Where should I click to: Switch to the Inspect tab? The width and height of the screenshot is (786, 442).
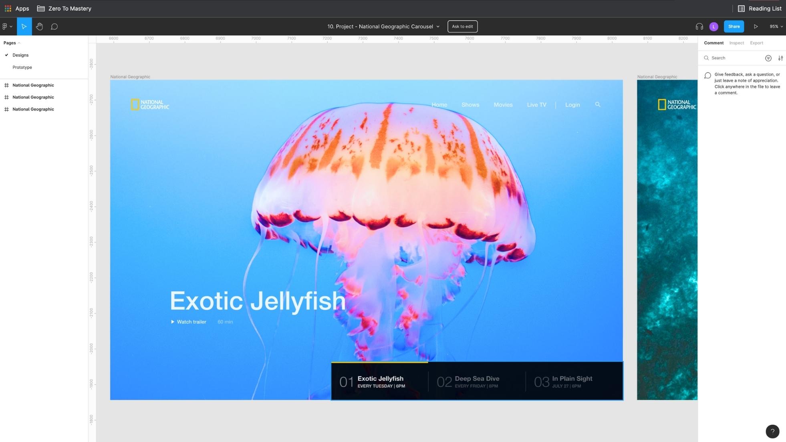(736, 43)
